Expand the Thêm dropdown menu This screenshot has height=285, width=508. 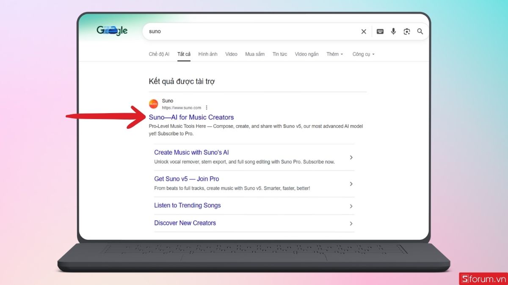(334, 54)
